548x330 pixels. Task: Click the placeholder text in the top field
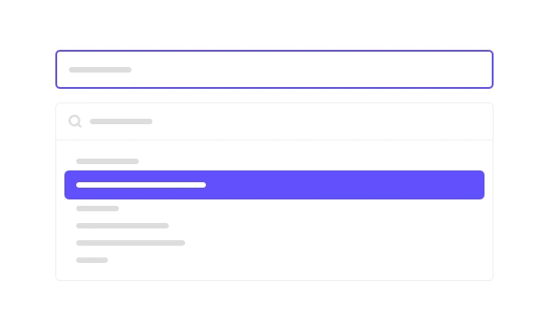point(101,70)
